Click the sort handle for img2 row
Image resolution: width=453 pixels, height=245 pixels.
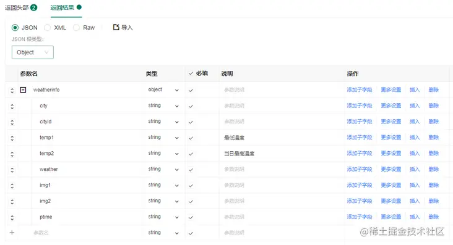pos(12,202)
